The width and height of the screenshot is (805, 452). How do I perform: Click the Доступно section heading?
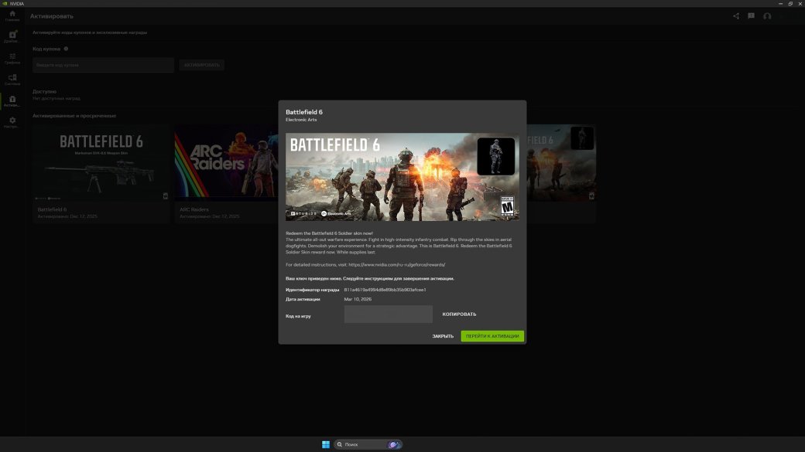[45, 91]
